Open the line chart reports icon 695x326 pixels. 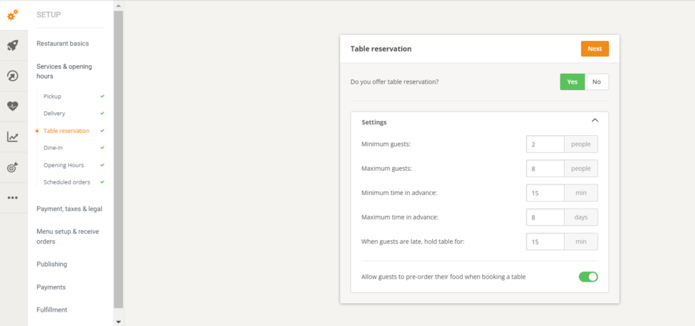coord(12,137)
